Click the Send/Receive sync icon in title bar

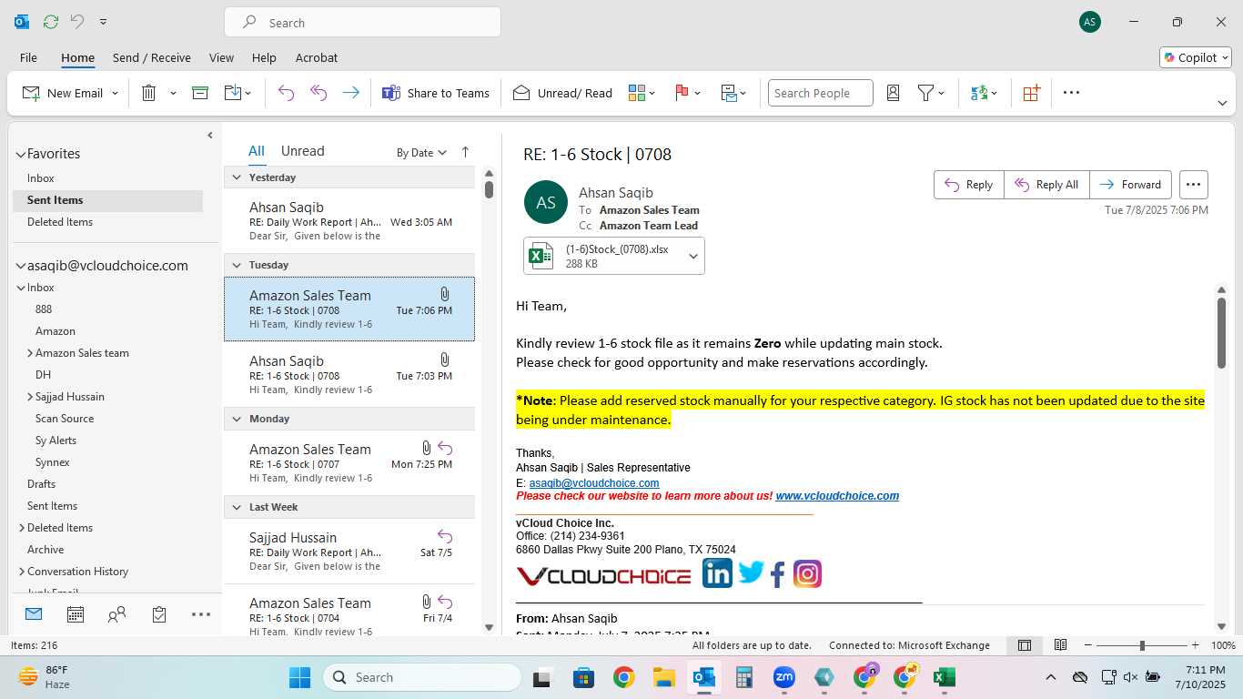coord(51,21)
